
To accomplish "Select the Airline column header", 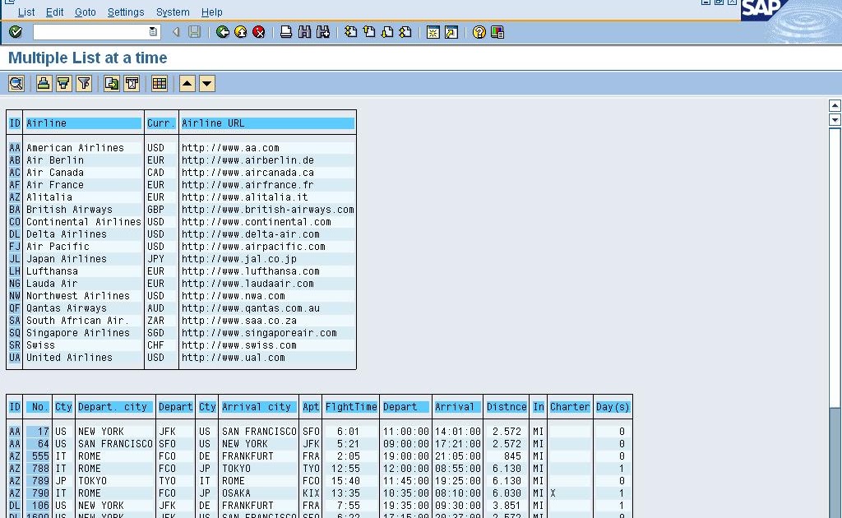I will (82, 123).
